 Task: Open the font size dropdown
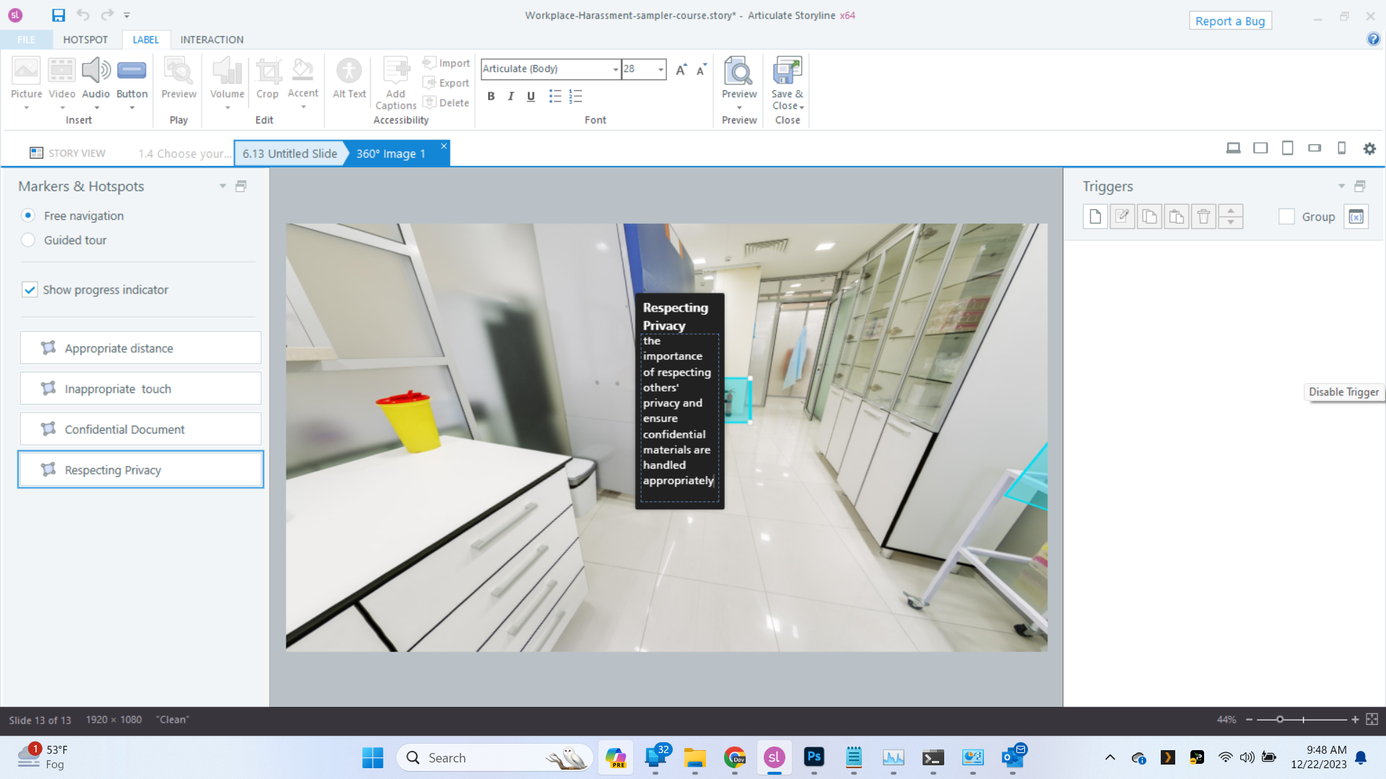pyautogui.click(x=661, y=69)
